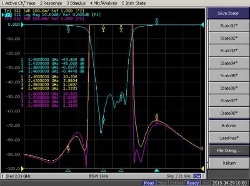Click active marker 4 readout -0.4448 dB
250x186 pixels.
(x=72, y=71)
